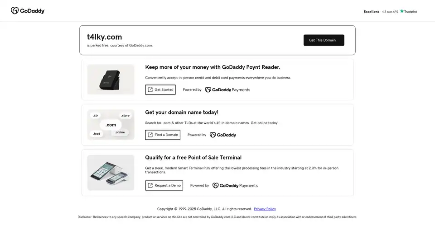Click 'Get your domain name today!' headline

[182, 113]
